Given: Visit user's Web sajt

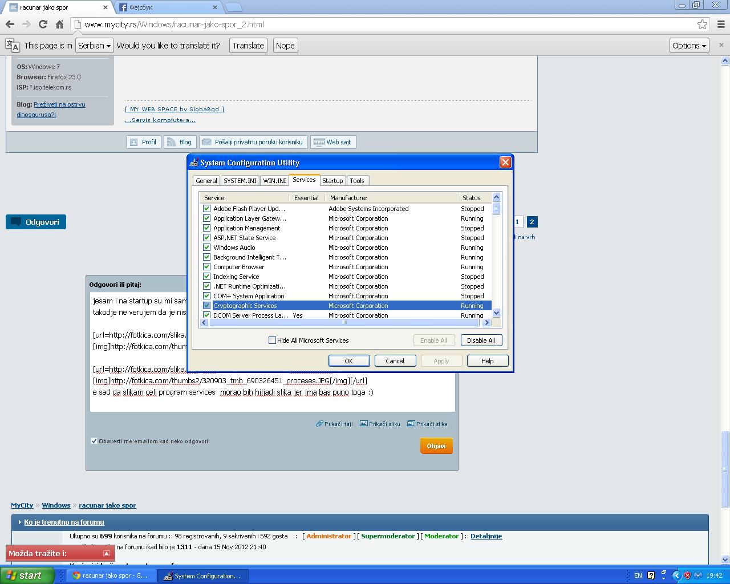Looking at the screenshot, I should [333, 142].
